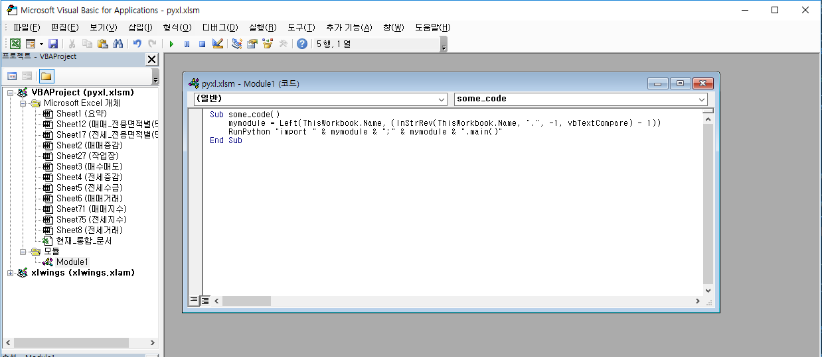
Task: Select Sheet3 (매수매도) tree item
Action: (x=89, y=167)
